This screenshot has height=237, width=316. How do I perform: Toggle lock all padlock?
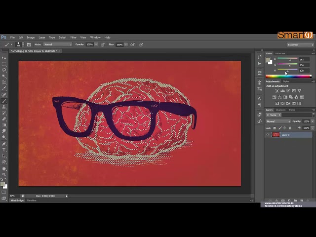pos(290,128)
